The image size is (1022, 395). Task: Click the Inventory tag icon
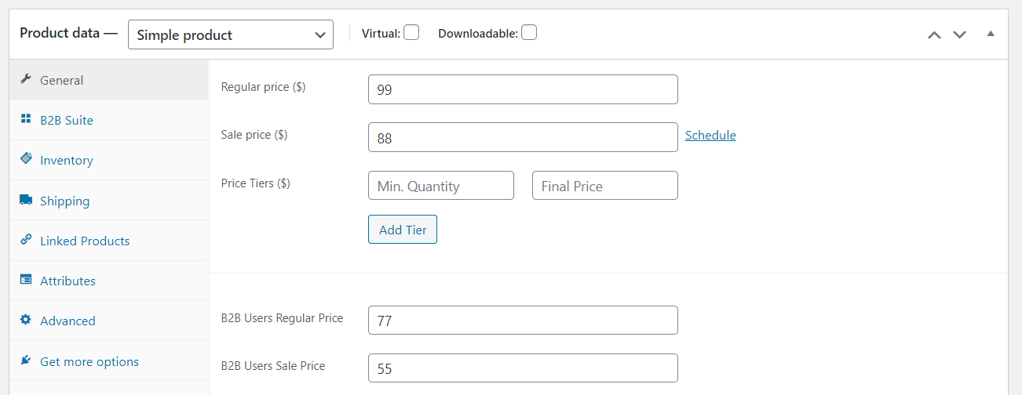pos(25,159)
